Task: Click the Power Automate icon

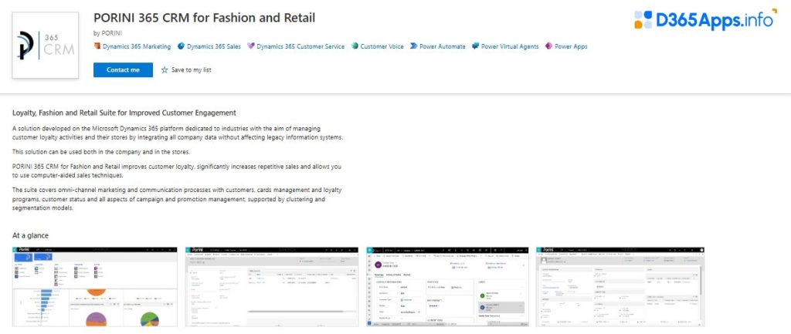Action: [x=414, y=46]
